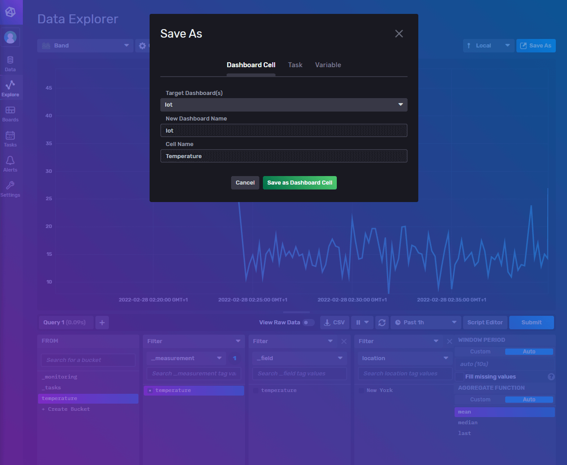This screenshot has height=465, width=567.
Task: Enable the View Raw Data toggle
Action: (308, 322)
